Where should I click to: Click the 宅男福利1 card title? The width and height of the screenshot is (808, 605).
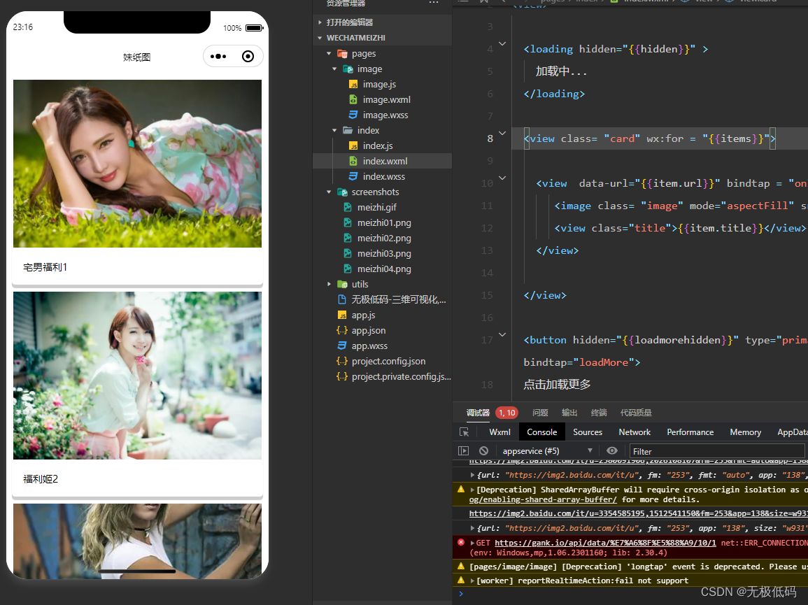point(45,267)
